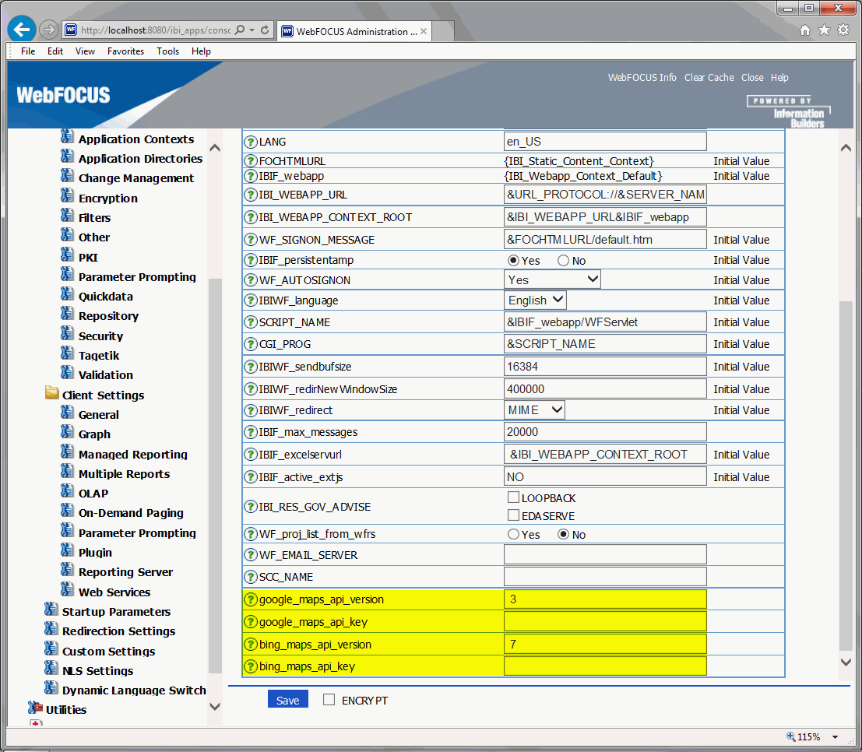The width and height of the screenshot is (862, 752).
Task: Check the EDASERVE checkbox
Action: 513,515
